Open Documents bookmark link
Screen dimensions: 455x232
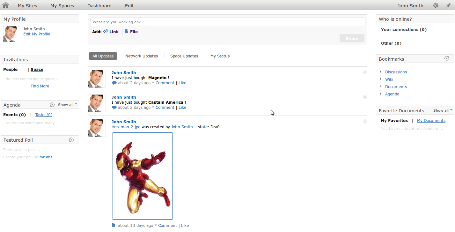pos(396,86)
